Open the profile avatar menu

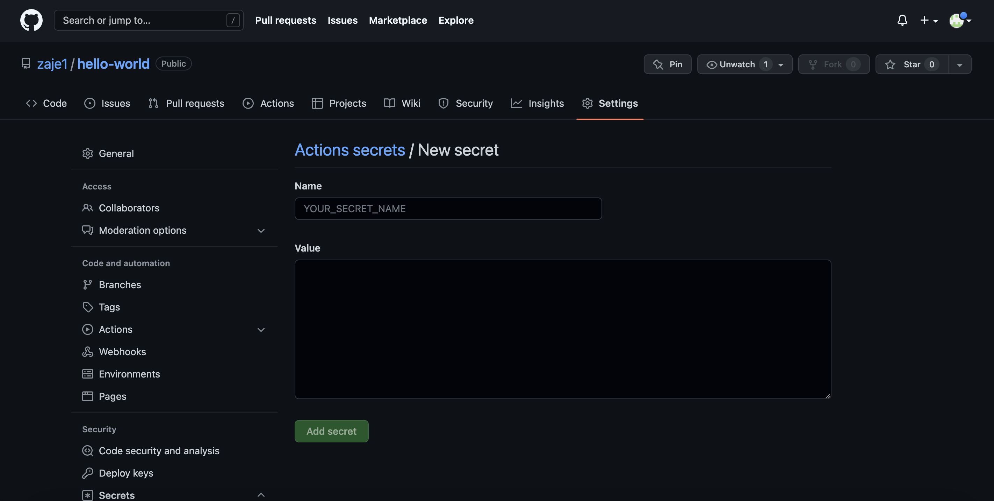[x=956, y=21]
